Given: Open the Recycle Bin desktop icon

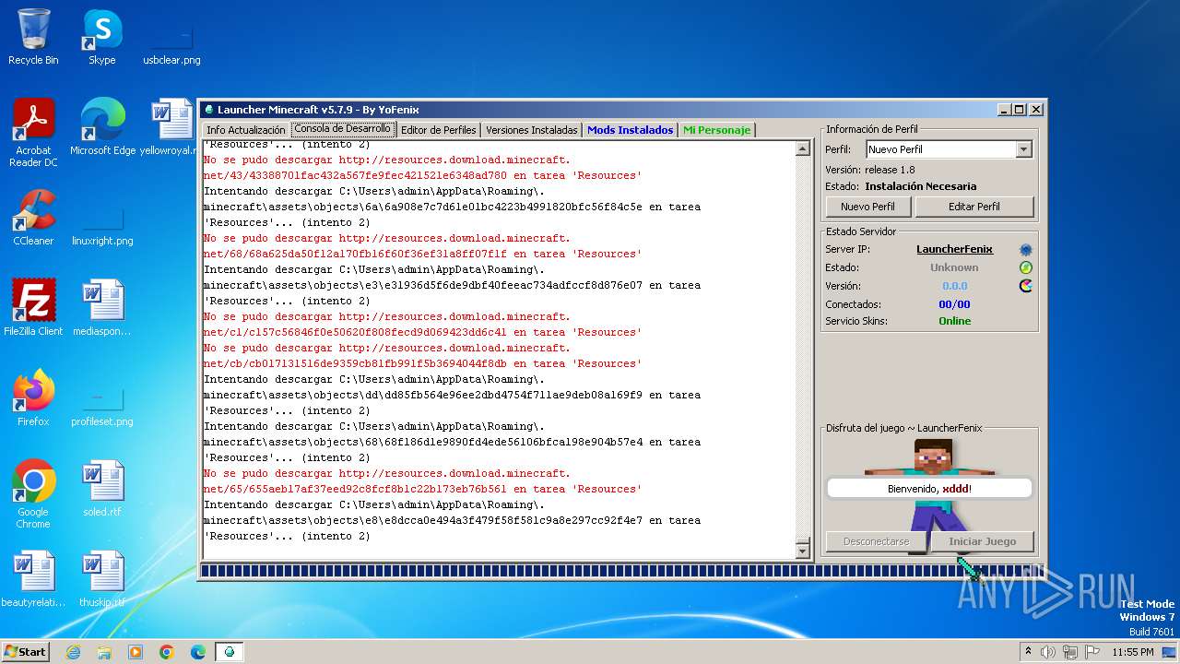Looking at the screenshot, I should tap(33, 38).
